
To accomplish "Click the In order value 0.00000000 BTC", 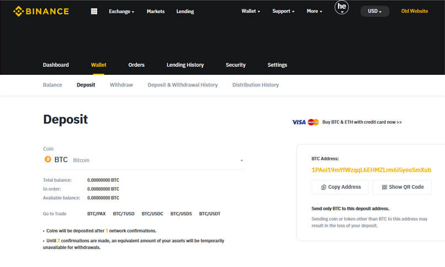I will pyautogui.click(x=103, y=189).
